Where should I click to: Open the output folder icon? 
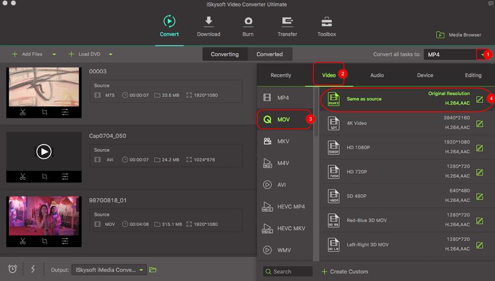click(x=153, y=269)
